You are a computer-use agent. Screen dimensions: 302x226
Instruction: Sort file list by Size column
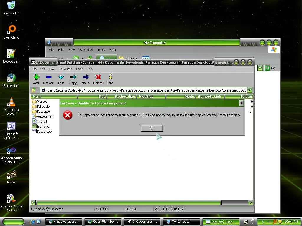[92, 97]
